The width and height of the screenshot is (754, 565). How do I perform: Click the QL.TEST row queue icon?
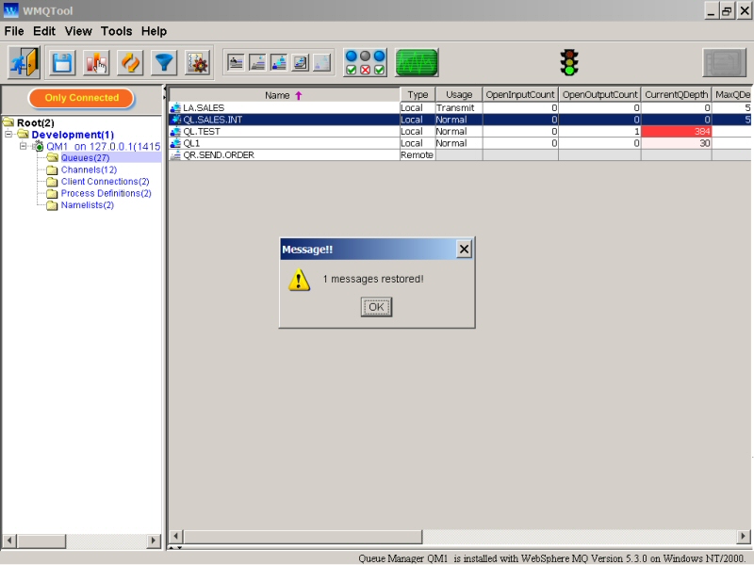point(175,131)
